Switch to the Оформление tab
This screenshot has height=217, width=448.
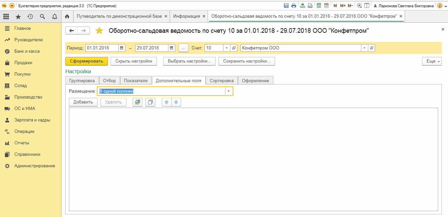pyautogui.click(x=255, y=81)
